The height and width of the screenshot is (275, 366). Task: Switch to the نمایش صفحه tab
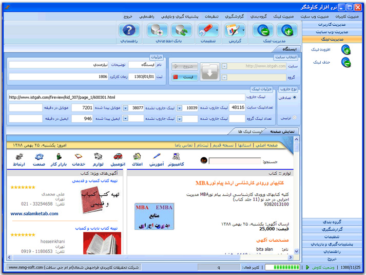click(x=282, y=132)
